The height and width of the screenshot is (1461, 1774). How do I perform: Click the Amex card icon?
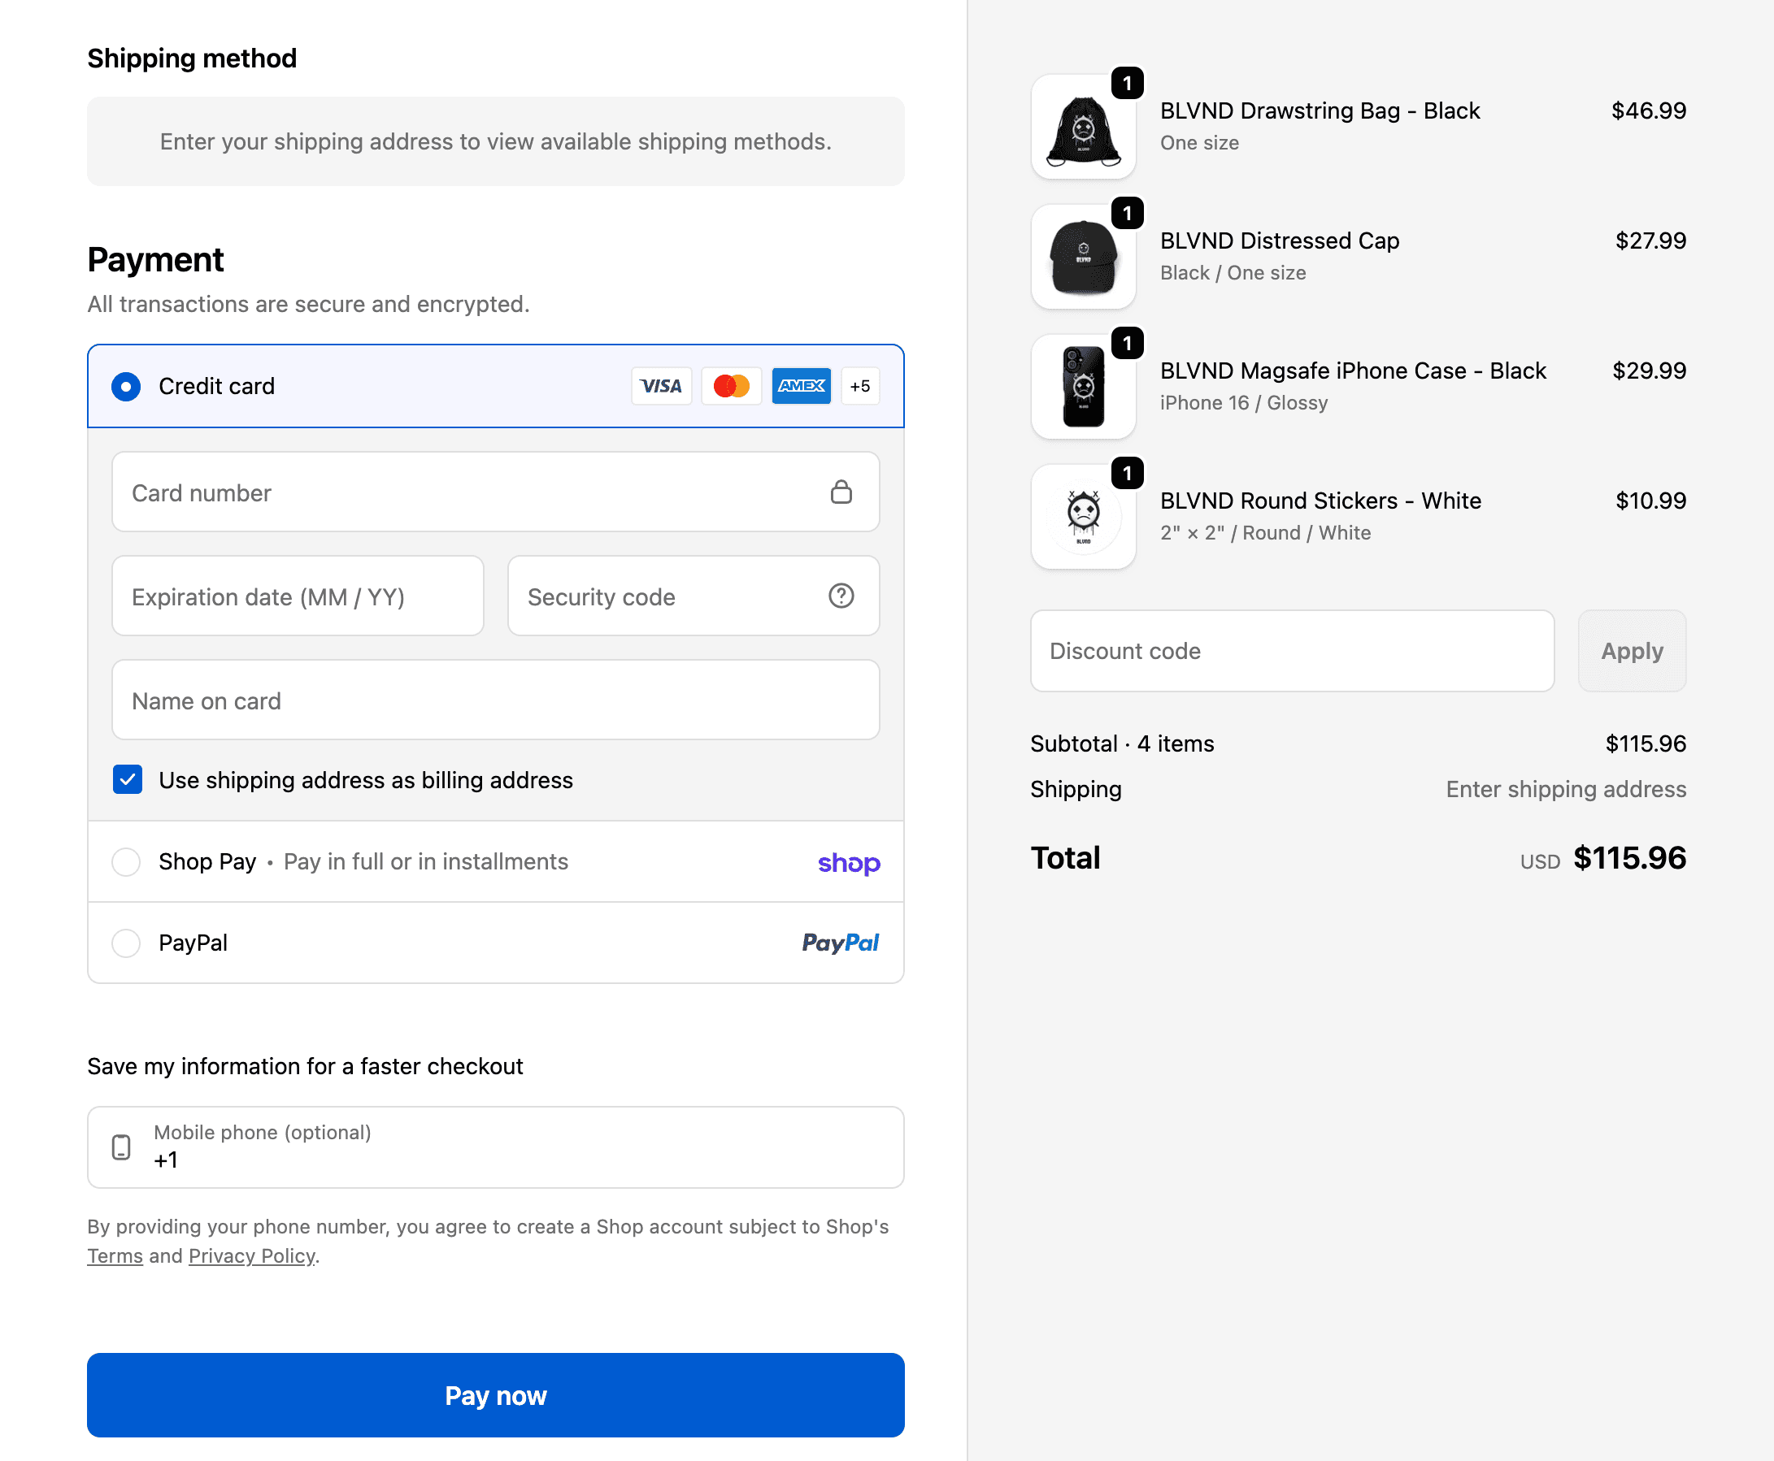pos(801,386)
